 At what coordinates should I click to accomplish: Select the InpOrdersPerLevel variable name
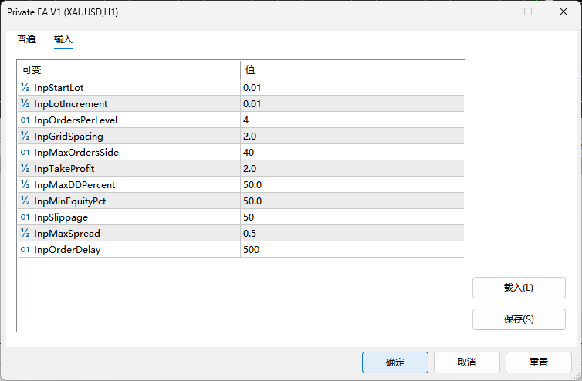pos(76,120)
